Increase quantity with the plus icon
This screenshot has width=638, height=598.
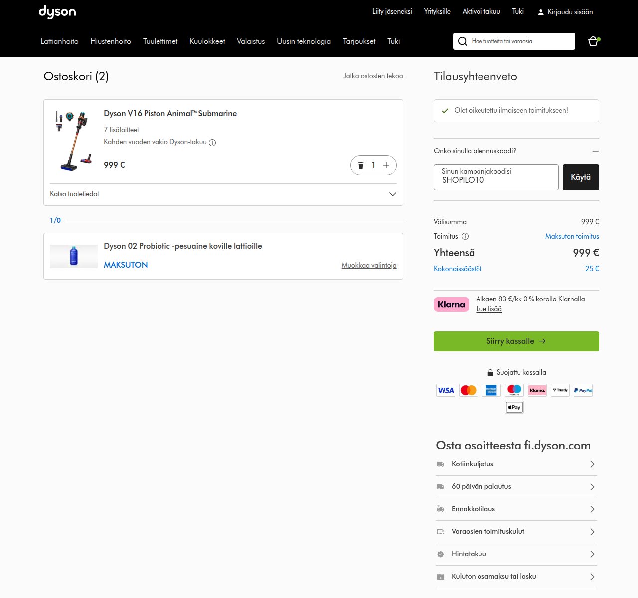[x=386, y=165]
